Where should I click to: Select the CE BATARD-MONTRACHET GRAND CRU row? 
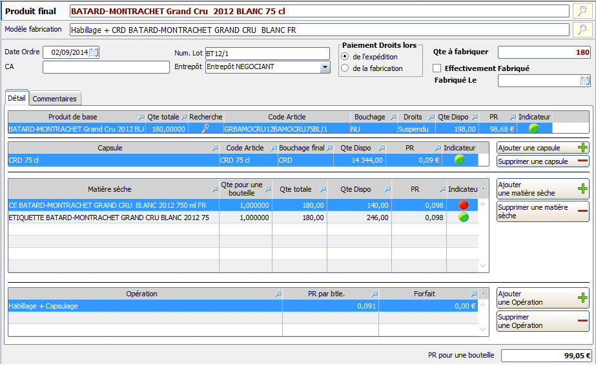click(x=243, y=205)
